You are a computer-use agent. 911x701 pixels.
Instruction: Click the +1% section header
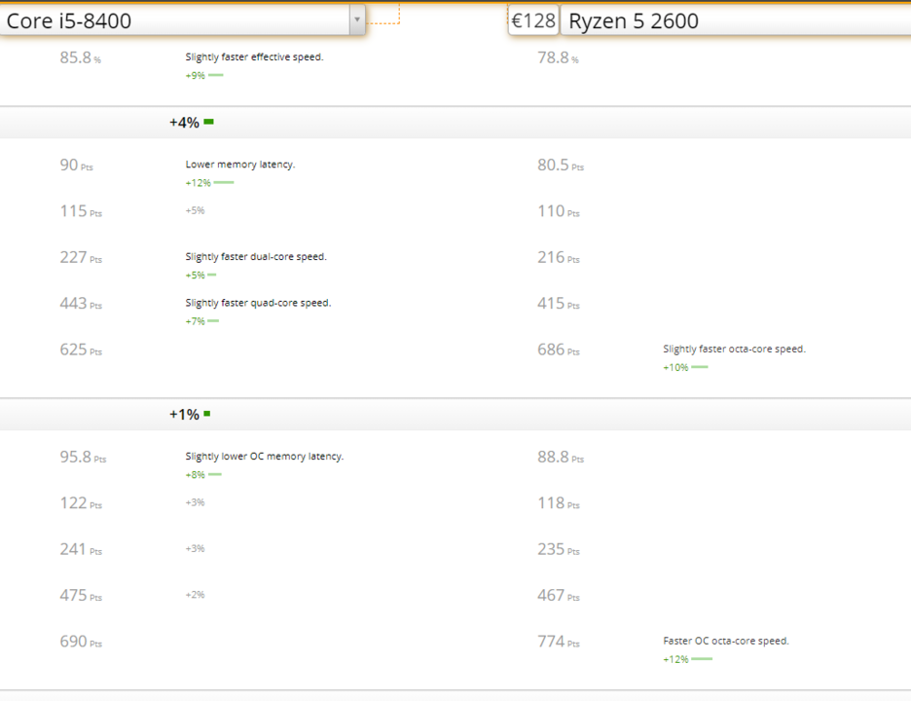click(x=184, y=415)
